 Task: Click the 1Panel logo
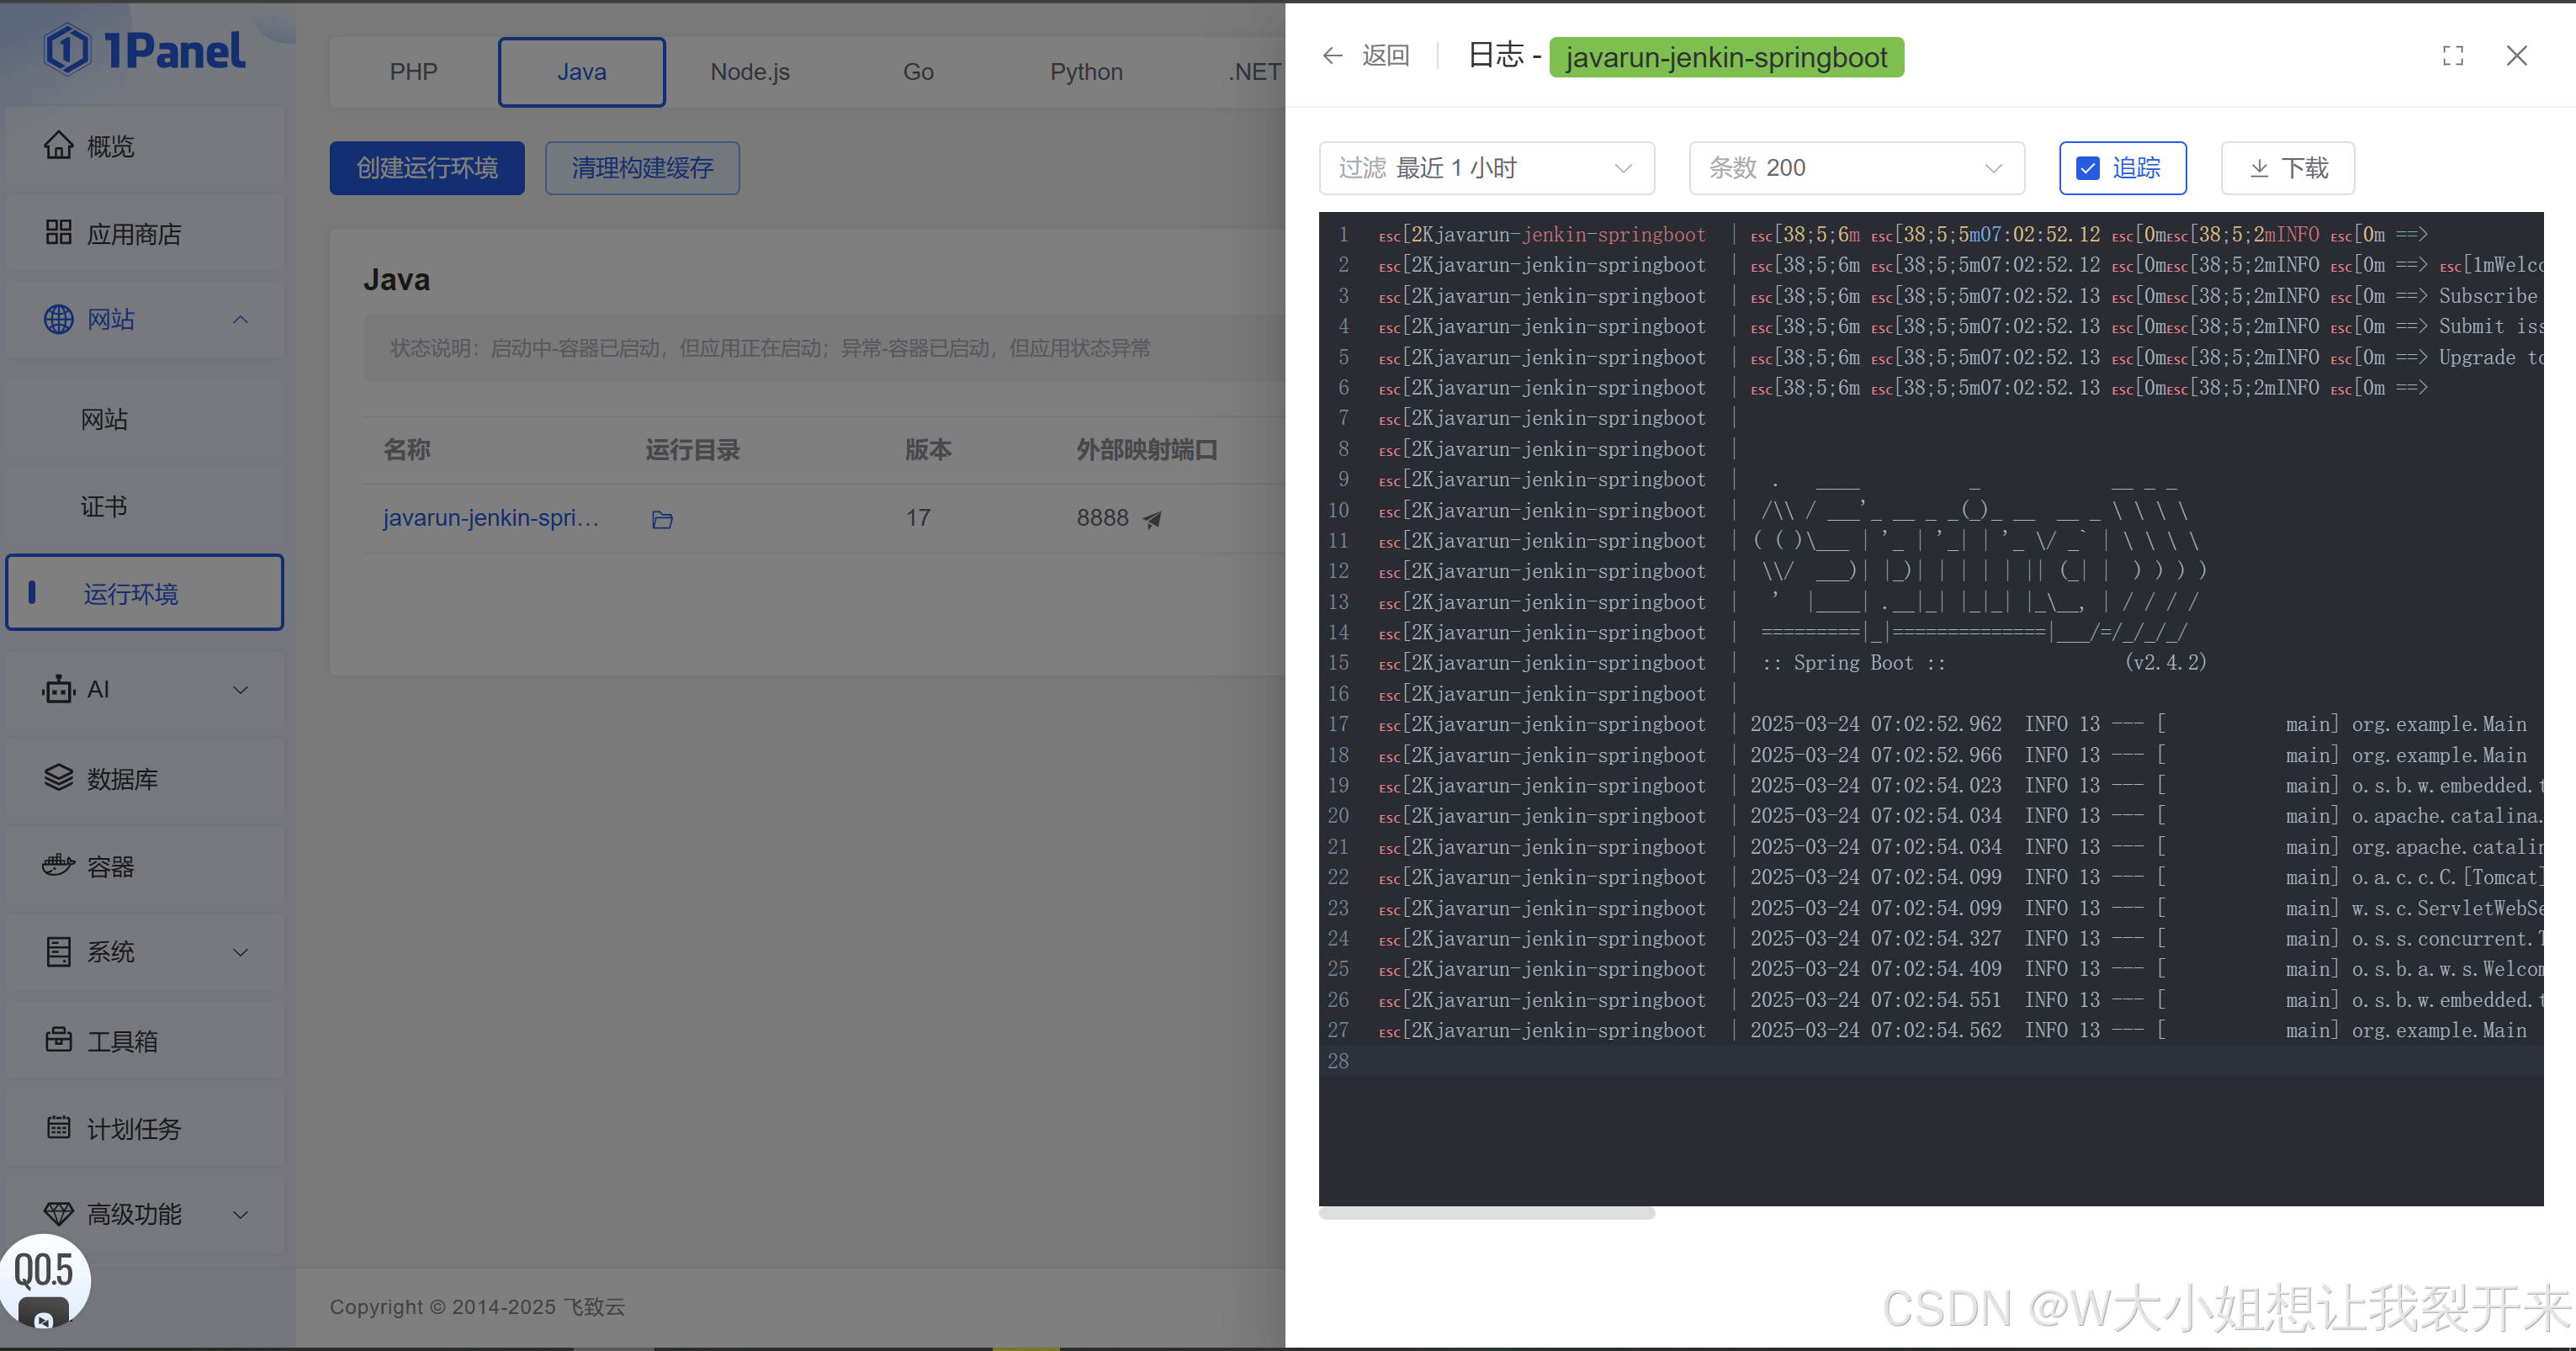tap(144, 50)
